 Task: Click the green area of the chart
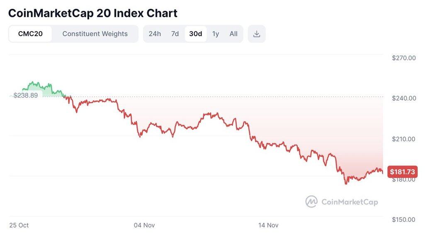click(46, 91)
